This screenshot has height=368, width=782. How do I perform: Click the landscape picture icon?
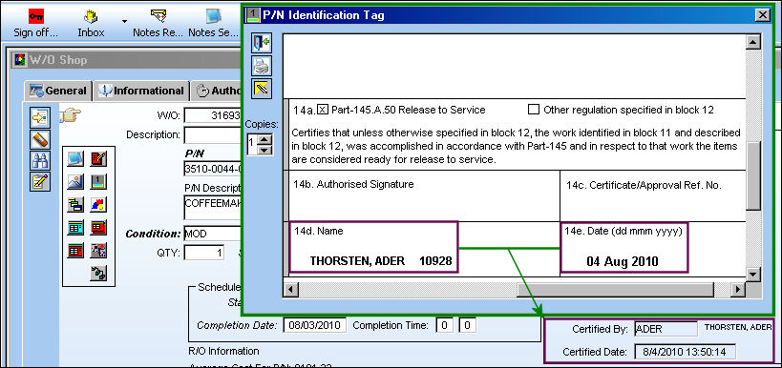pos(75,182)
